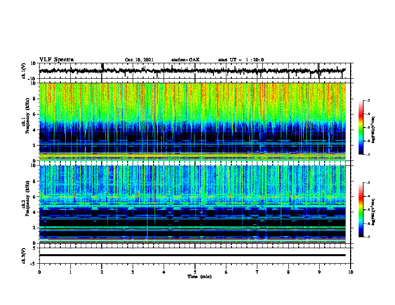Click the date text "Oct. 10, 2021"

[x=139, y=60]
